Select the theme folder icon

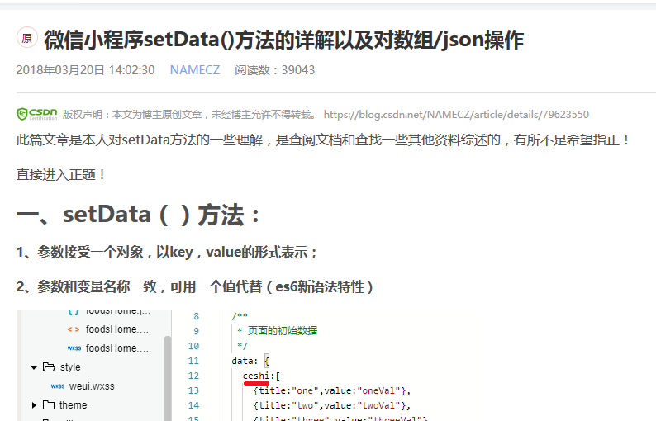coord(49,404)
